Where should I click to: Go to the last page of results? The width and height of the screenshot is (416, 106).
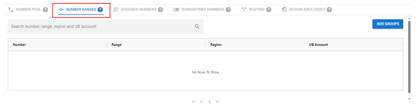217,102
